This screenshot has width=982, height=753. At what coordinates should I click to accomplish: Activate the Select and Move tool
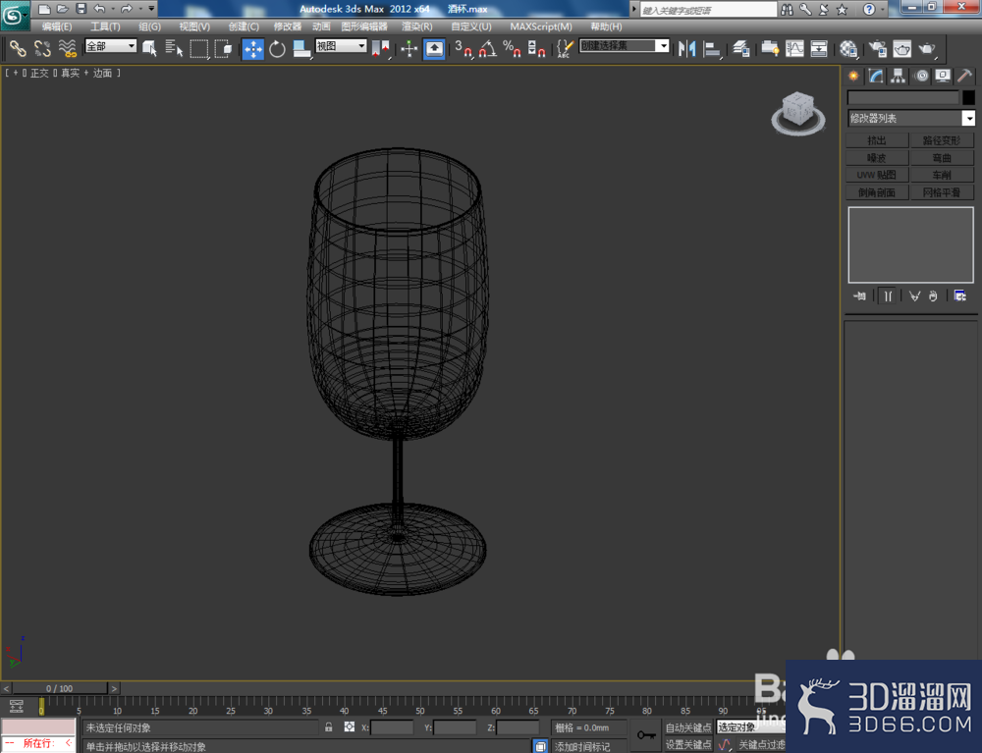pos(253,48)
